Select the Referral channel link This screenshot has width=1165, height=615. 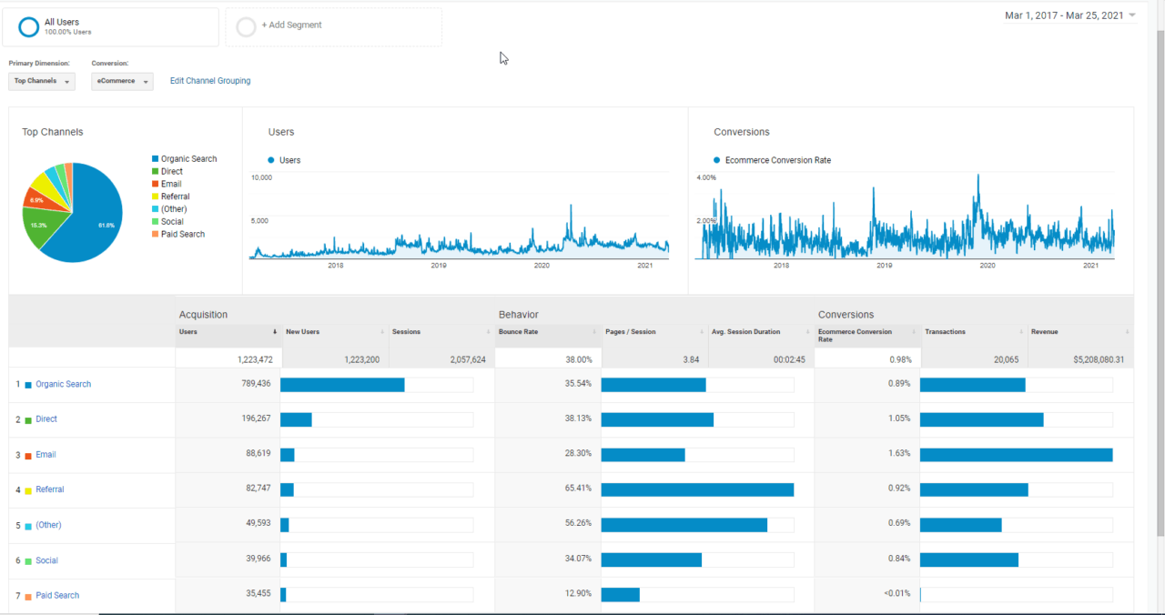click(50, 489)
